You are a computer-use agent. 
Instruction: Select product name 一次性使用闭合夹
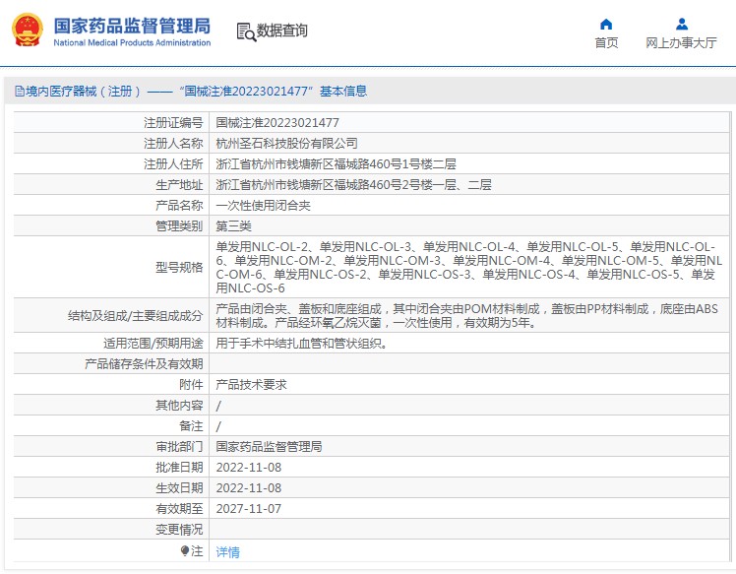(263, 205)
